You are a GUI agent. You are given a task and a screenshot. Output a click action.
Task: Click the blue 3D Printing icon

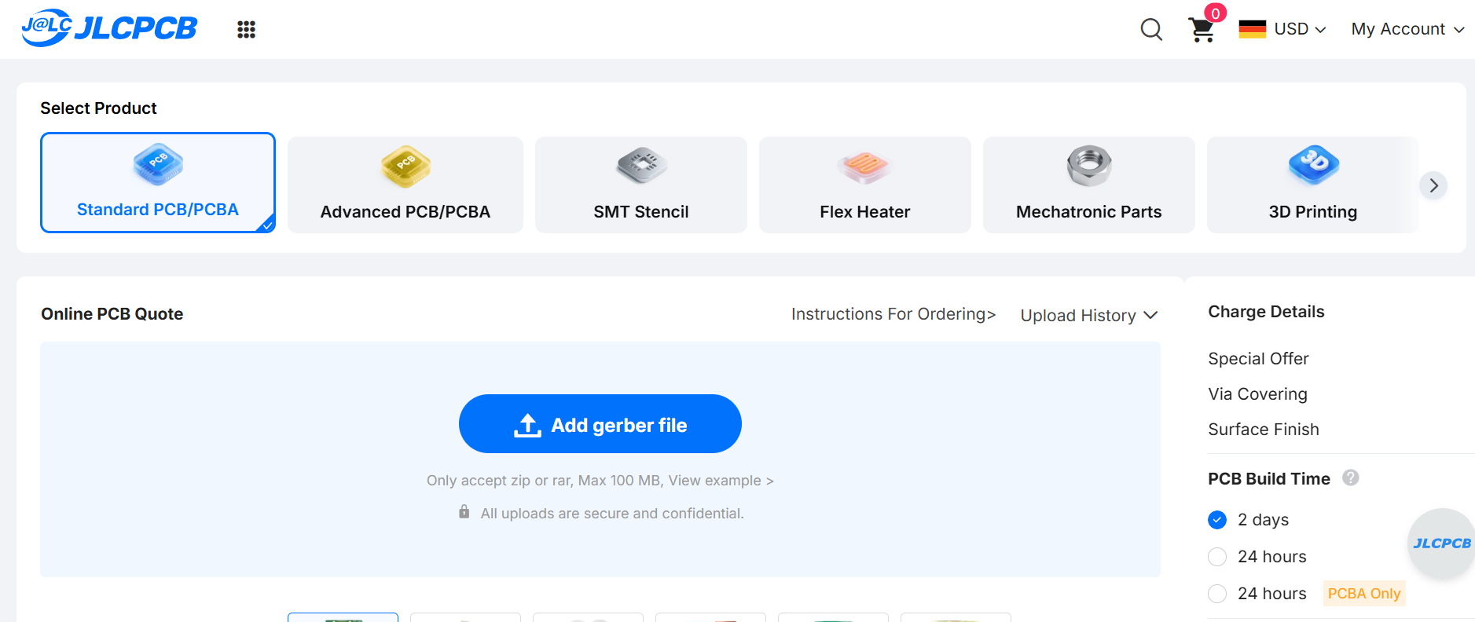click(x=1313, y=165)
